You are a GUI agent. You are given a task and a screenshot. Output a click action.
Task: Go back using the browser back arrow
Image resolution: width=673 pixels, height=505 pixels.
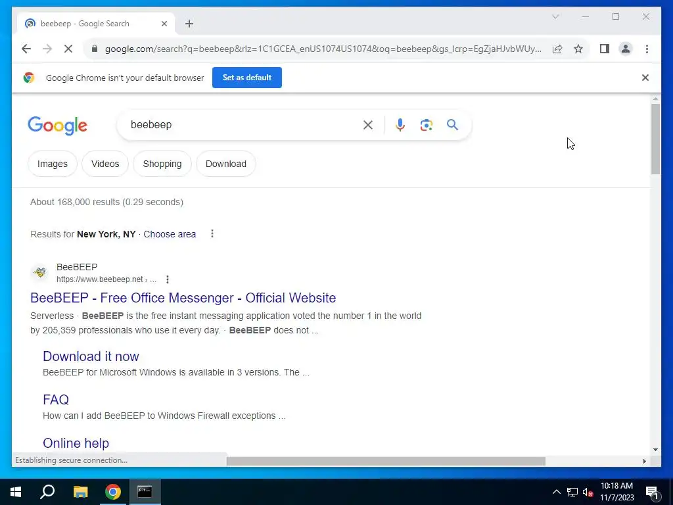pos(26,49)
